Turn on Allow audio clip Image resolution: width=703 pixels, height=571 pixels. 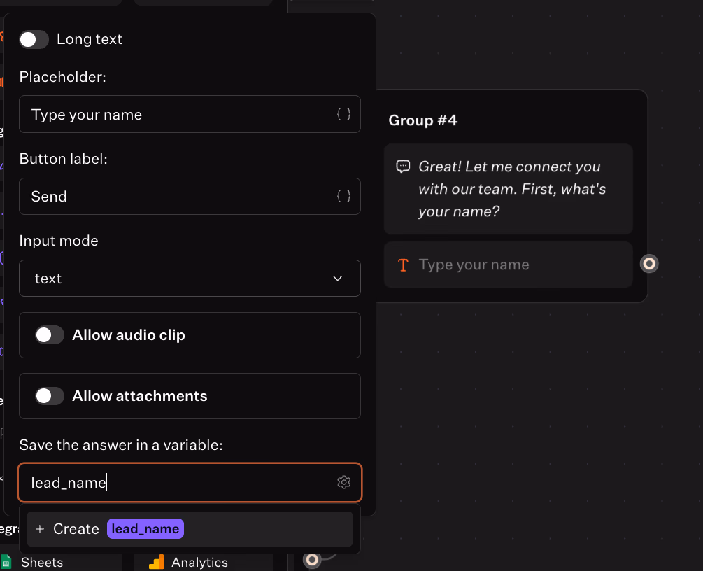pos(48,334)
